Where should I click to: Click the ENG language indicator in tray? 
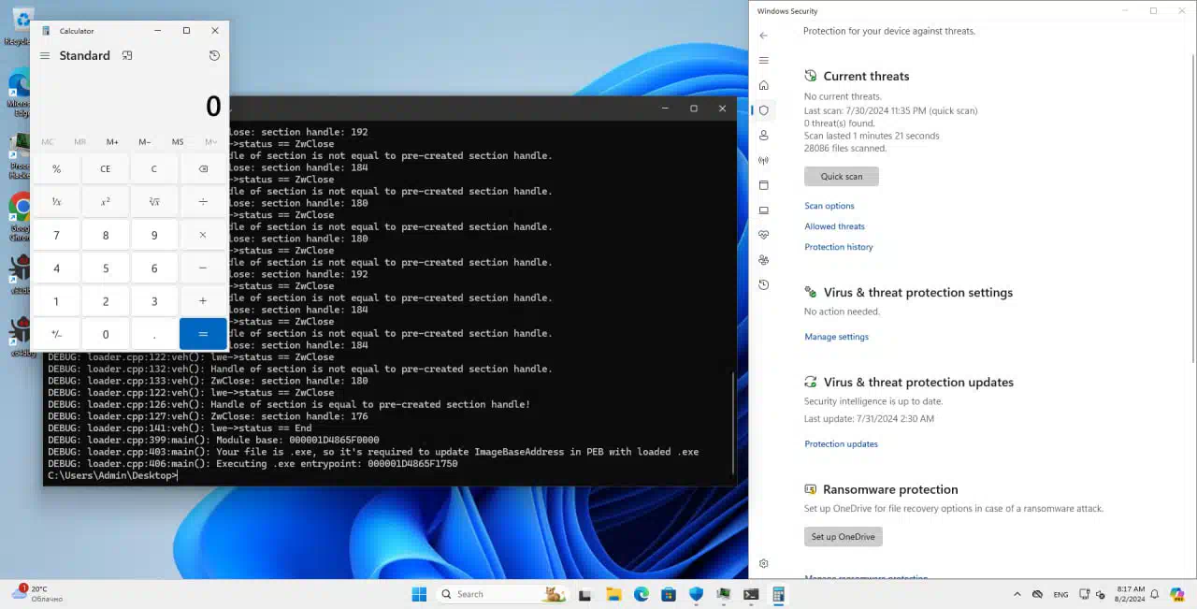pos(1060,594)
